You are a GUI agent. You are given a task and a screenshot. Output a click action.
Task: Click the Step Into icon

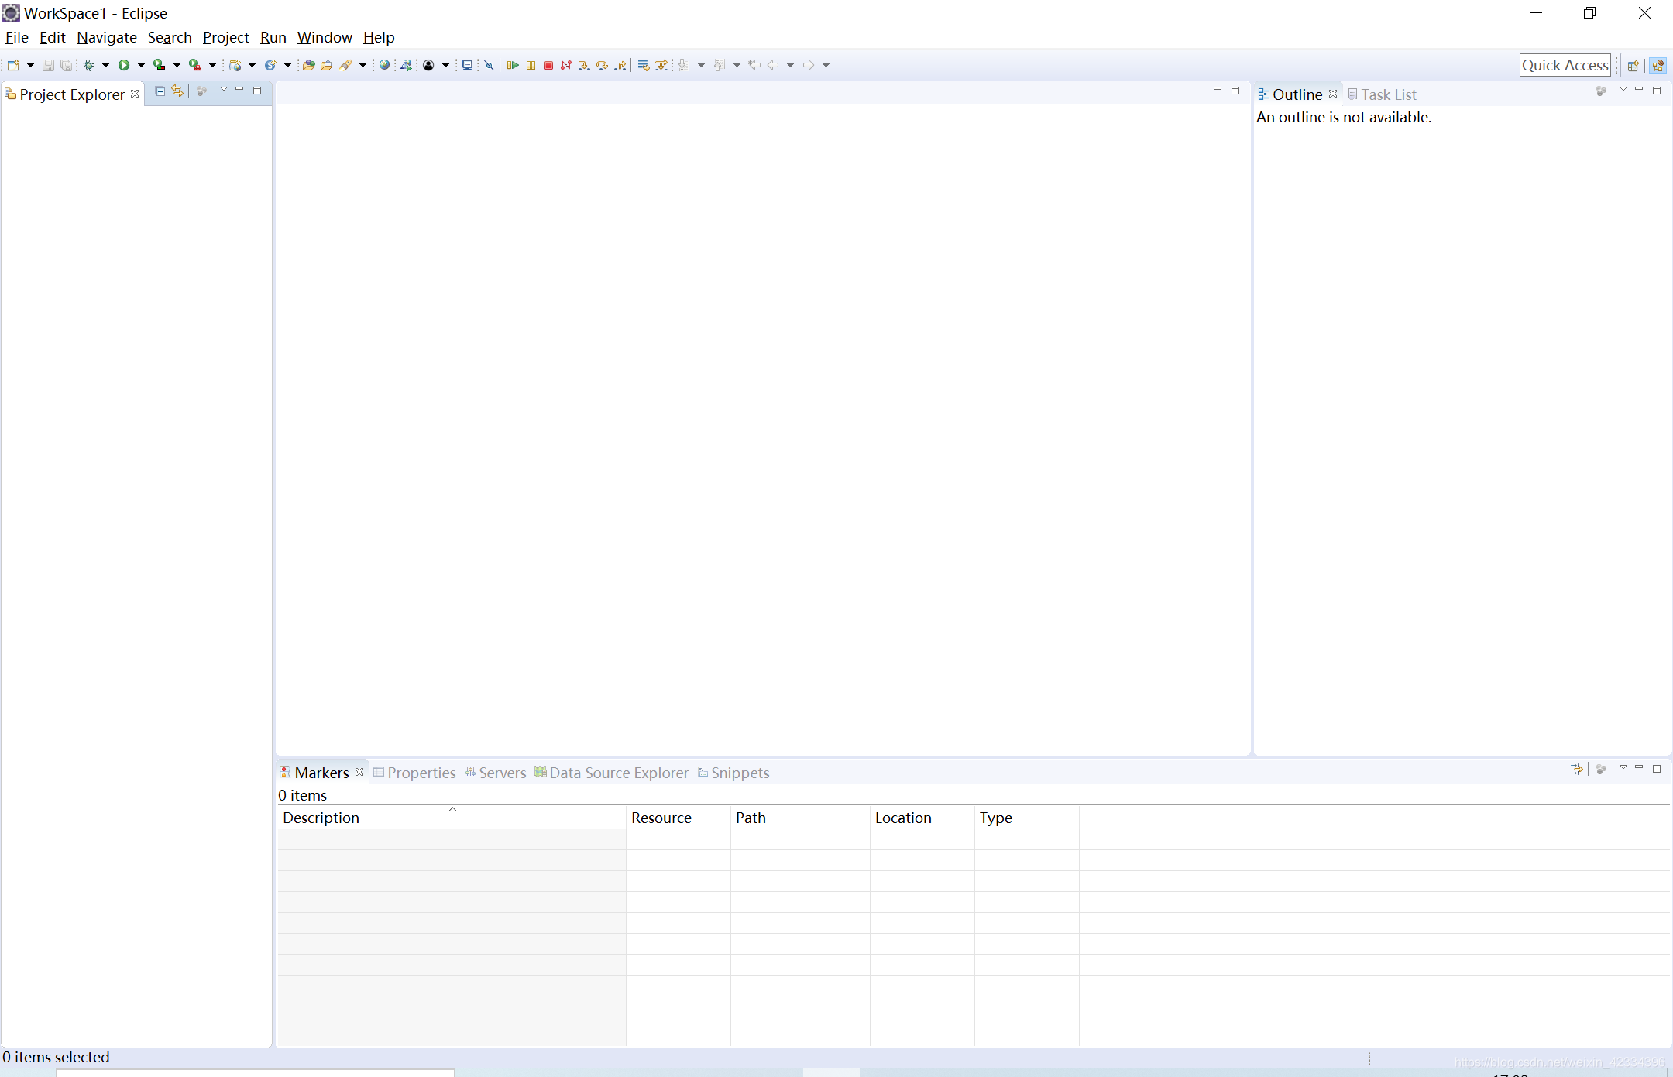(584, 65)
